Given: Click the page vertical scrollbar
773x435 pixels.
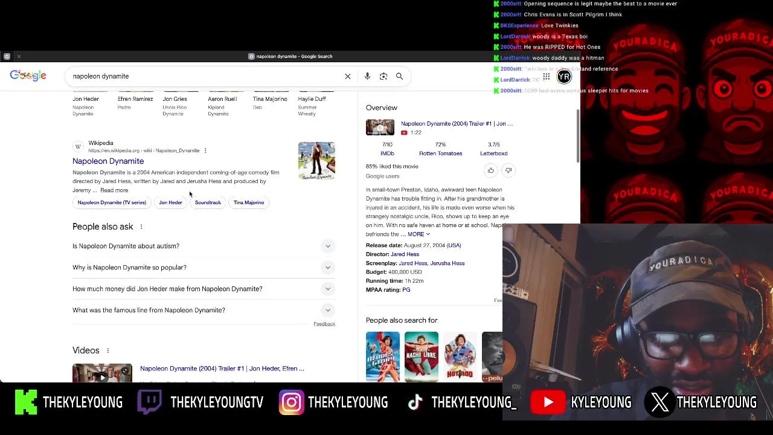Looking at the screenshot, I should coord(578,136).
